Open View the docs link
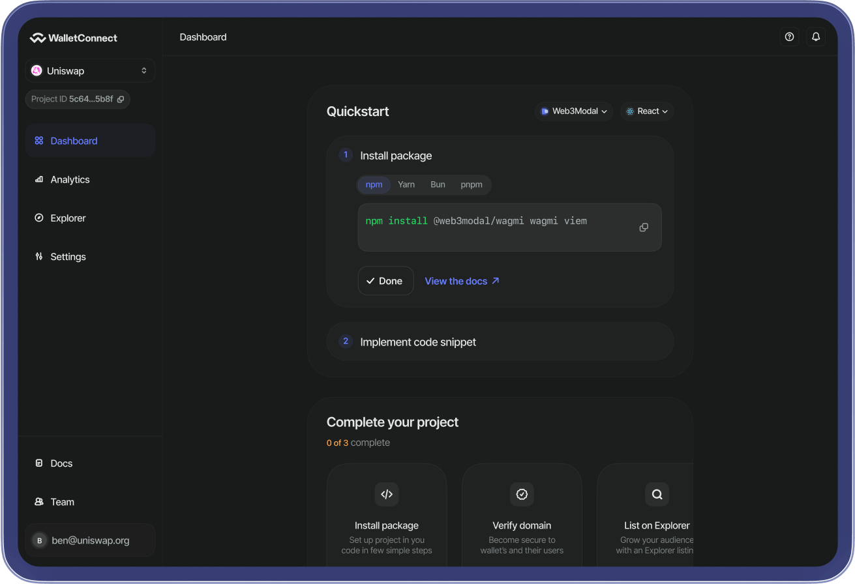 [462, 280]
